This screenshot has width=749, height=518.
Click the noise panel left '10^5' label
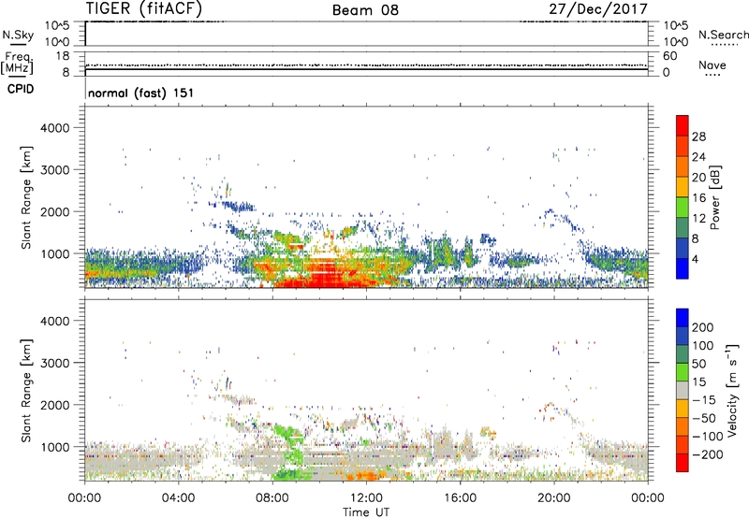coord(57,25)
